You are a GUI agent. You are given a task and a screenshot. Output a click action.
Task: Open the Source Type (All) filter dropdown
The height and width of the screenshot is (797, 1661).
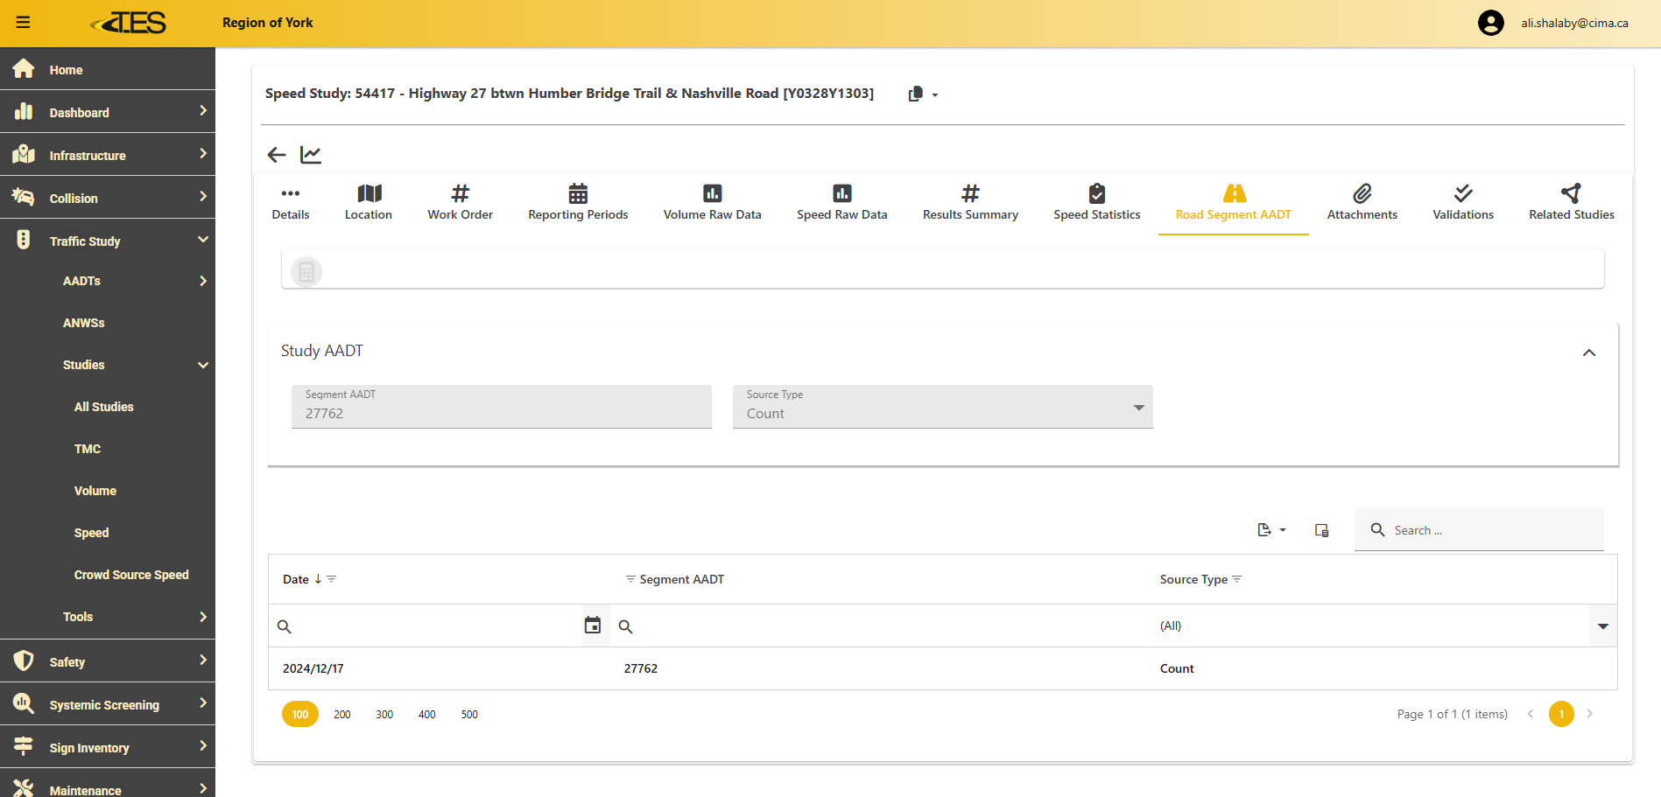tap(1602, 626)
